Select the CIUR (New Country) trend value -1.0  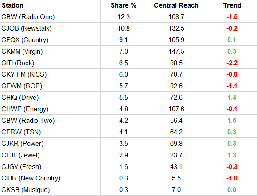(232, 178)
